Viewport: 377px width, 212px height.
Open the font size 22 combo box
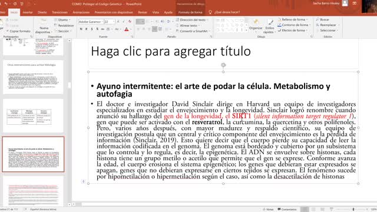(110, 22)
